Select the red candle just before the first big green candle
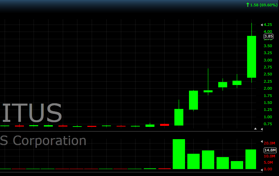 coord(165,125)
